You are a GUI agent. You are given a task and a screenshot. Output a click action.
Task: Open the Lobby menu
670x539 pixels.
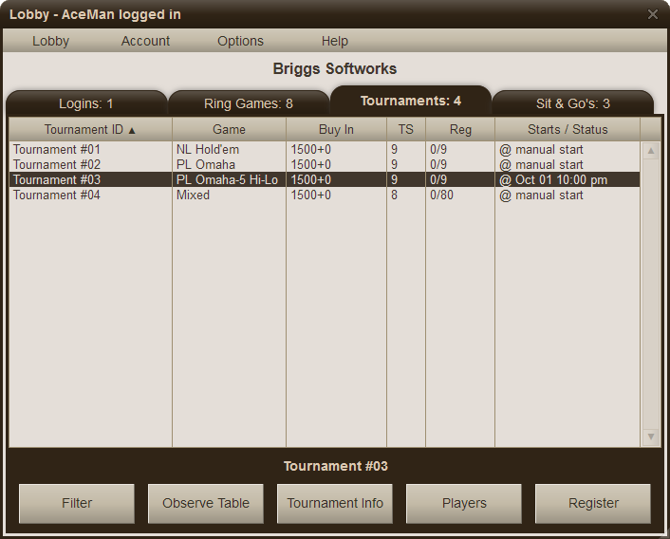50,41
